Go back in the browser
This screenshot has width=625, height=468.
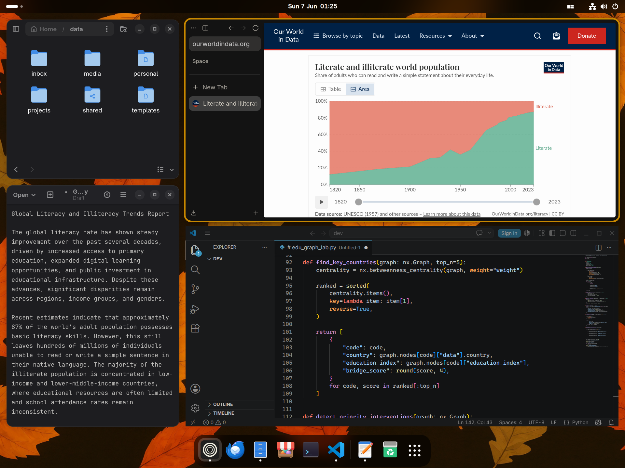click(x=231, y=28)
